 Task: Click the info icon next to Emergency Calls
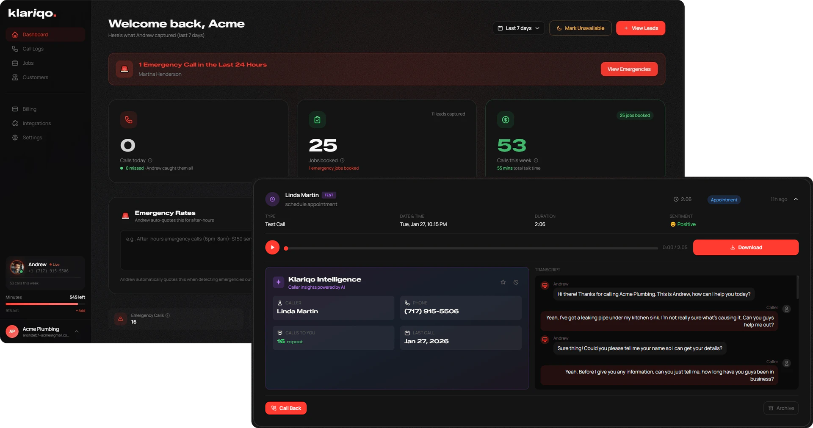click(168, 315)
